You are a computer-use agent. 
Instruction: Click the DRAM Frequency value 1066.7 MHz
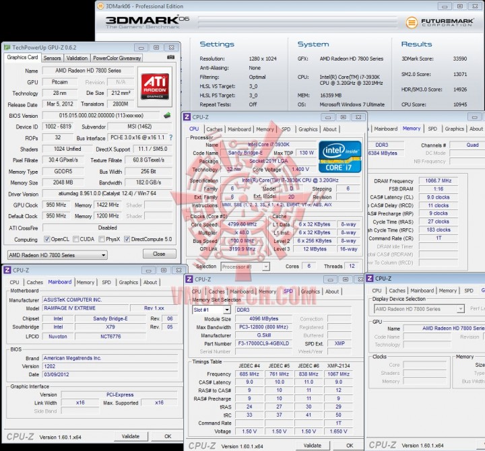click(439, 180)
